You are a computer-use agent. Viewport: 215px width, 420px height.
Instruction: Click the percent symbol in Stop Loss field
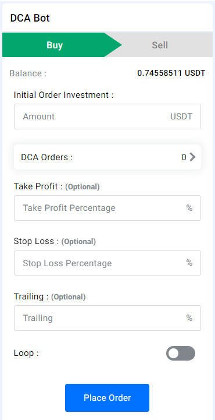click(189, 263)
